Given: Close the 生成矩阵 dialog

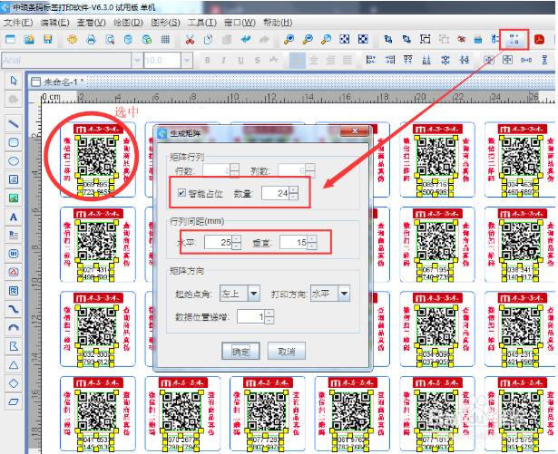Looking at the screenshot, I should coord(355,130).
